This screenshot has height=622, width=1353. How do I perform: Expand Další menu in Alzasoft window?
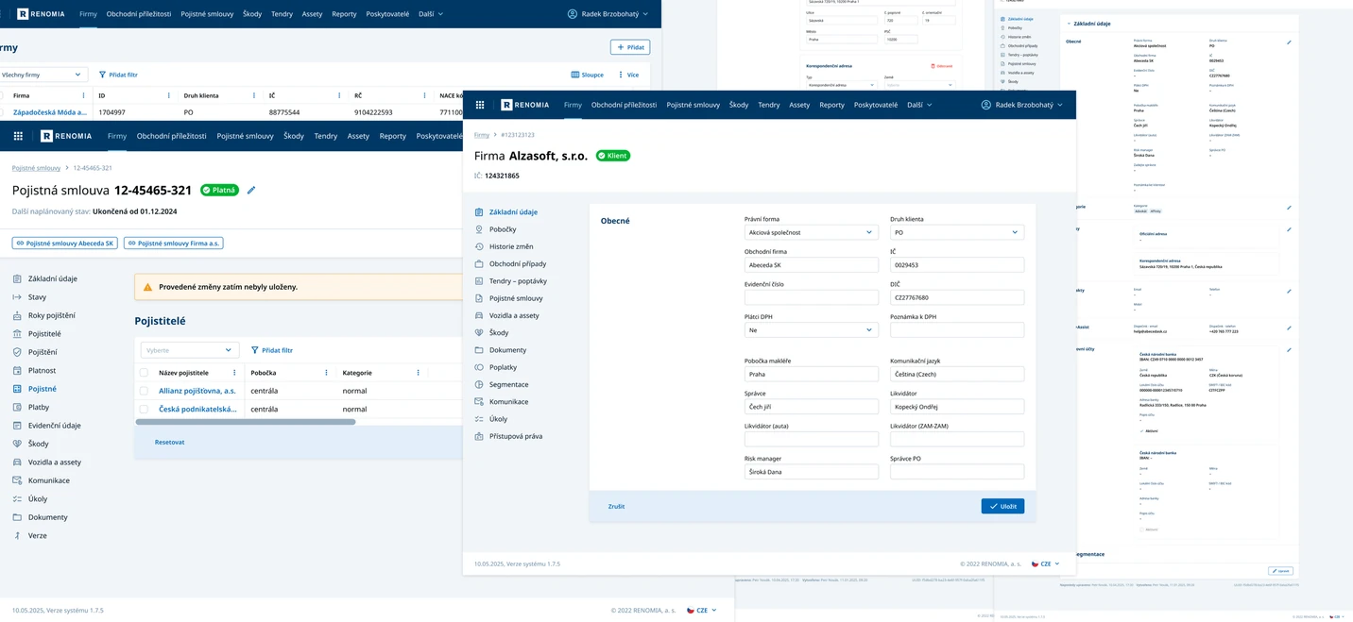pos(919,105)
